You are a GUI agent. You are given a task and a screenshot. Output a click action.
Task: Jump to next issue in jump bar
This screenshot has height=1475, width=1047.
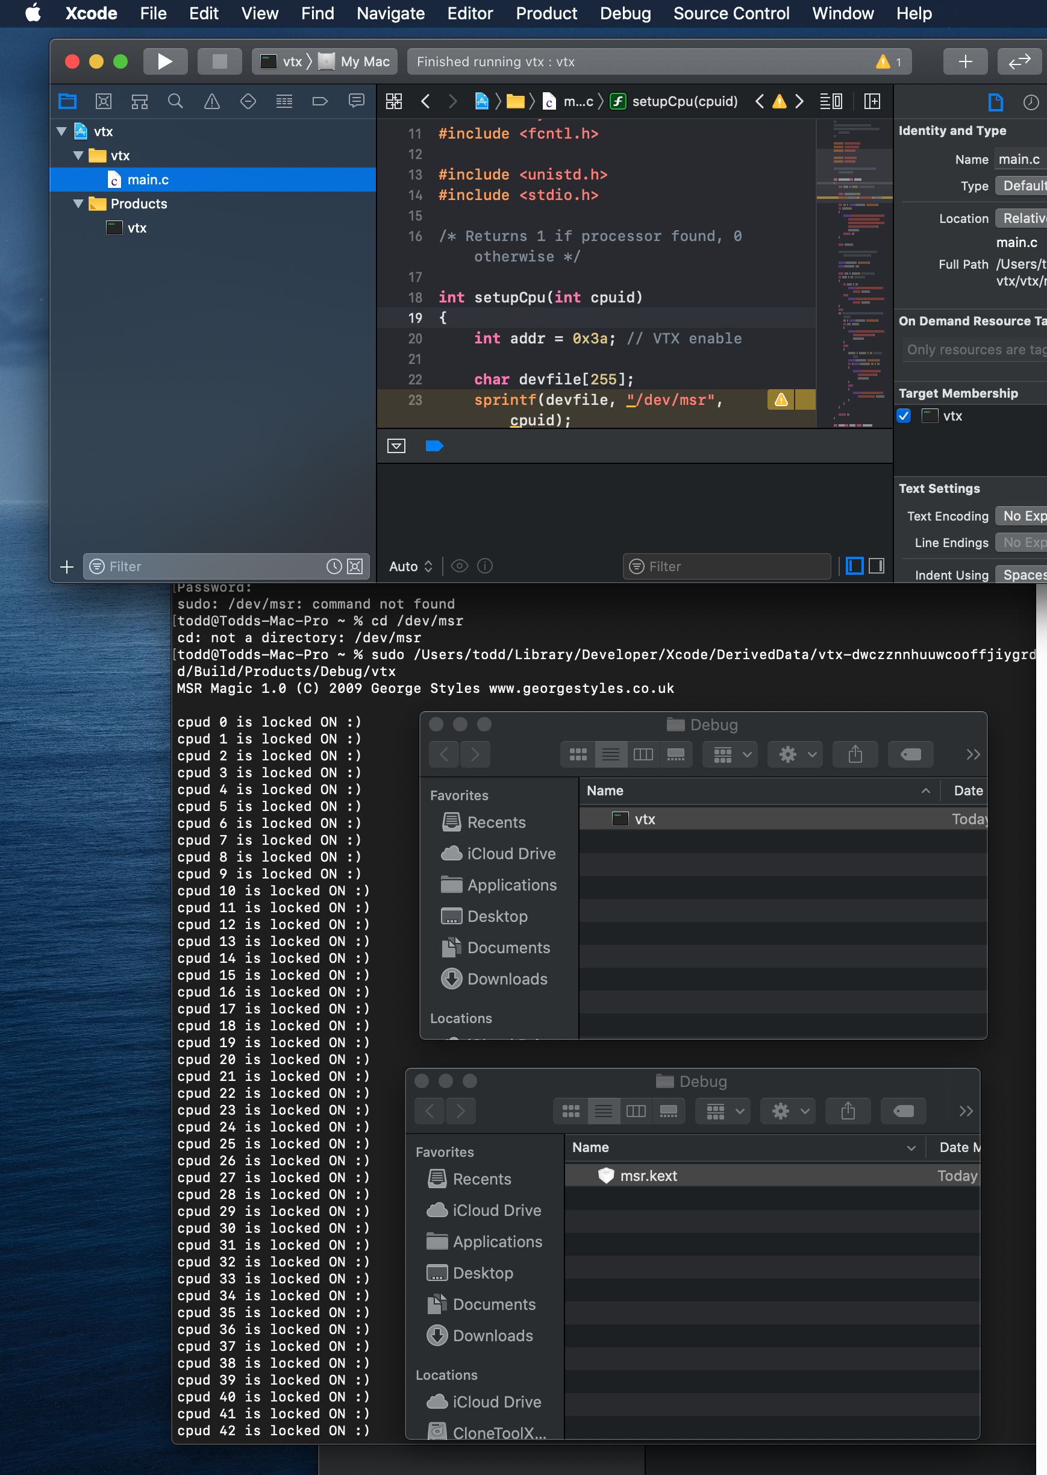(x=799, y=101)
